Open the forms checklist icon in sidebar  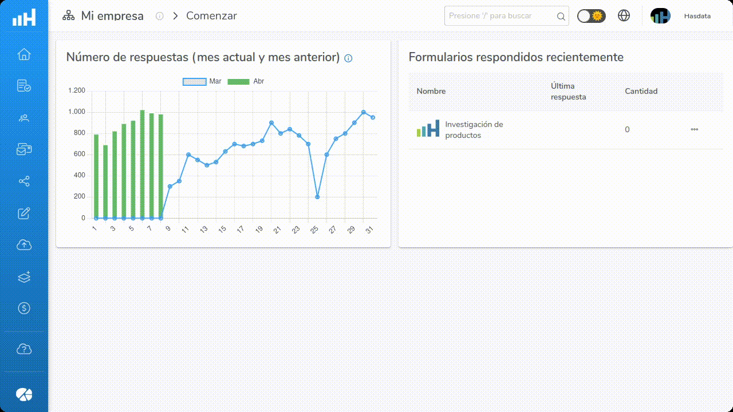pyautogui.click(x=24, y=86)
